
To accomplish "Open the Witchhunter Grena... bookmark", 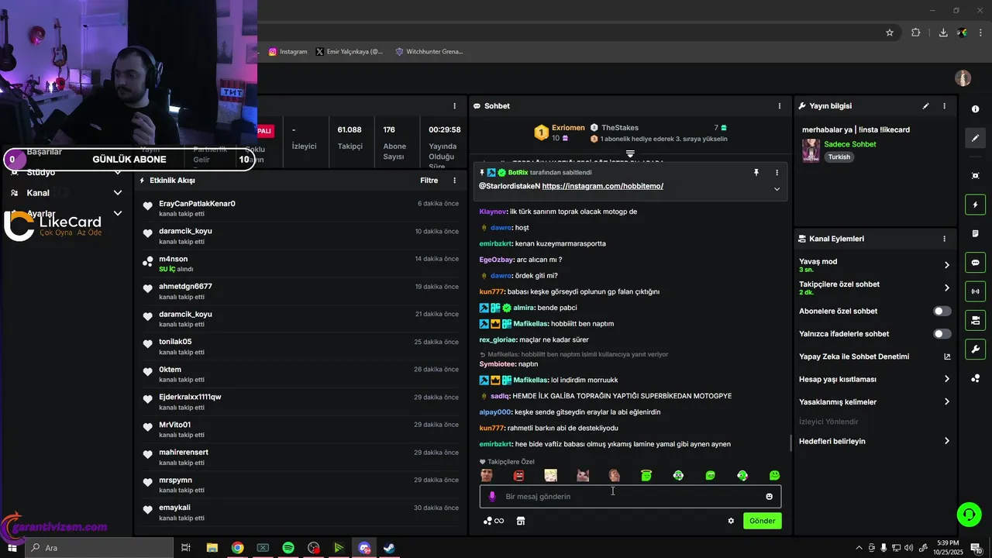I will click(x=429, y=52).
